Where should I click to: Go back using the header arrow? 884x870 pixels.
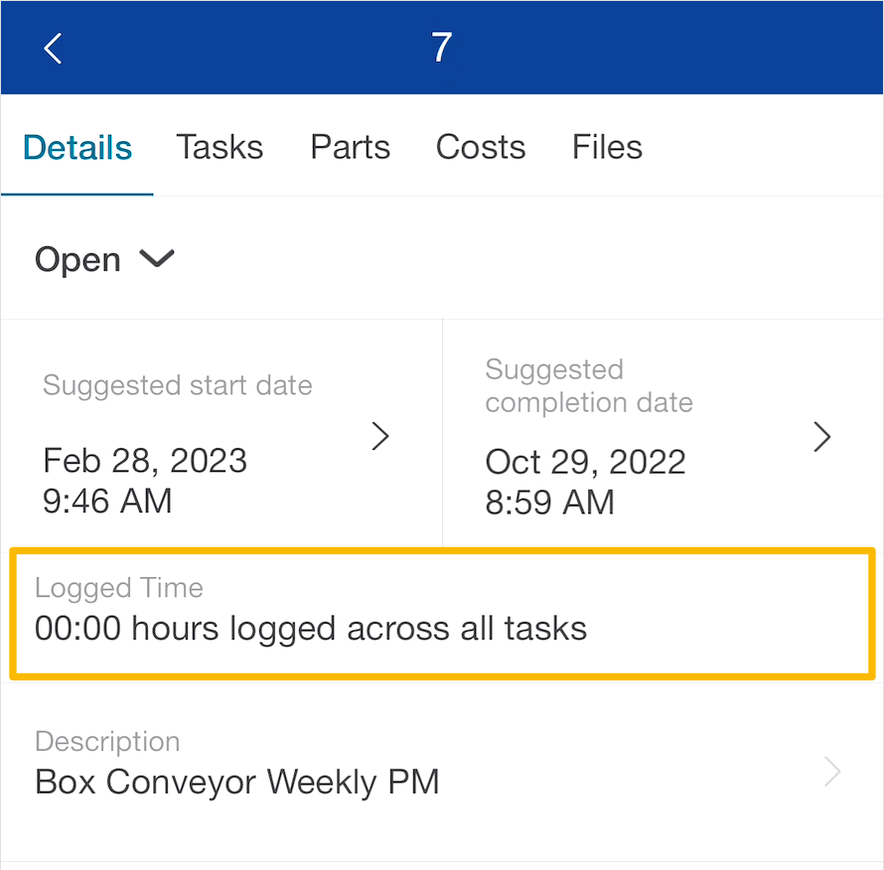(53, 49)
